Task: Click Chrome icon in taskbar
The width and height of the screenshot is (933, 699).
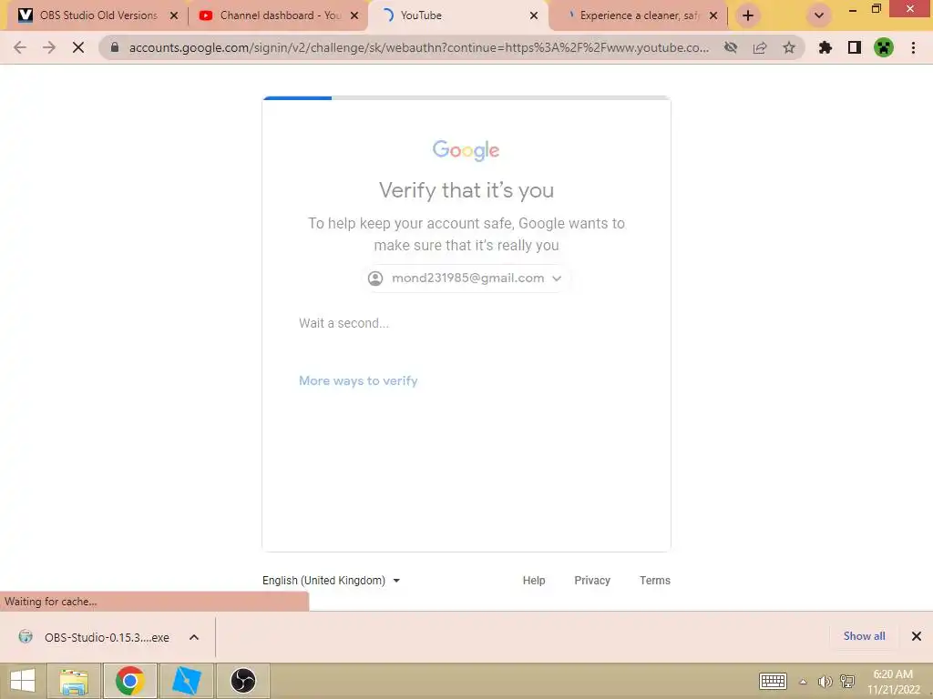Action: tap(129, 681)
